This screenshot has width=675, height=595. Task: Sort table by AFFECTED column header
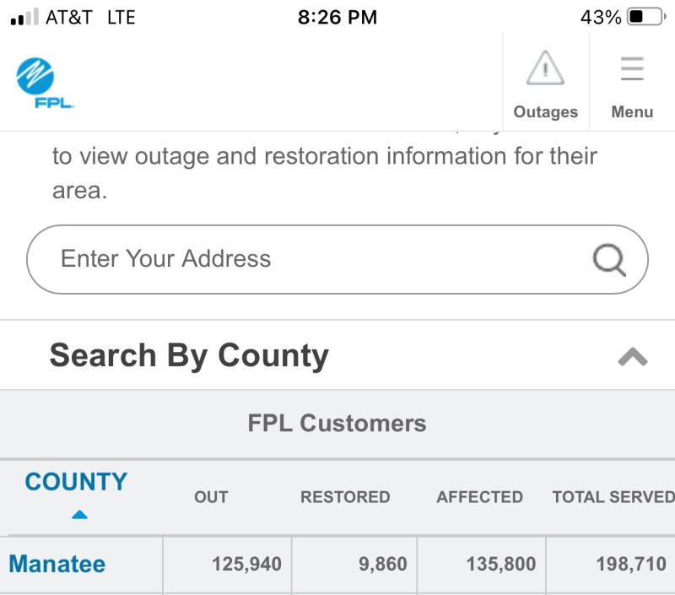tap(479, 497)
